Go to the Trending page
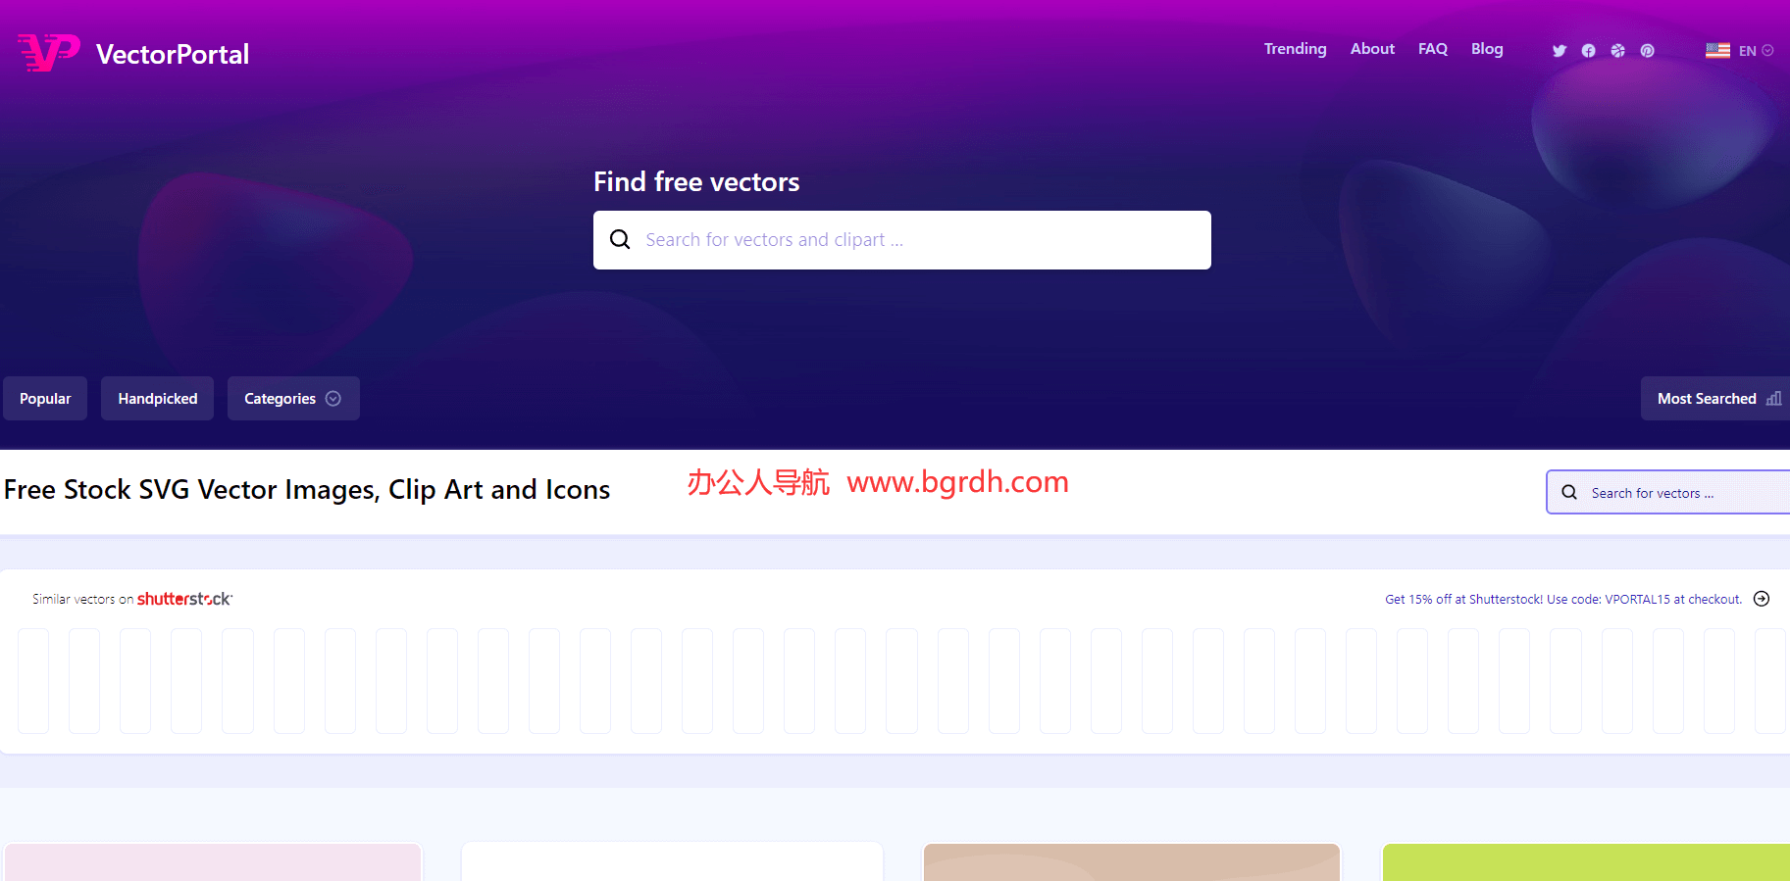This screenshot has width=1790, height=881. coord(1295,49)
